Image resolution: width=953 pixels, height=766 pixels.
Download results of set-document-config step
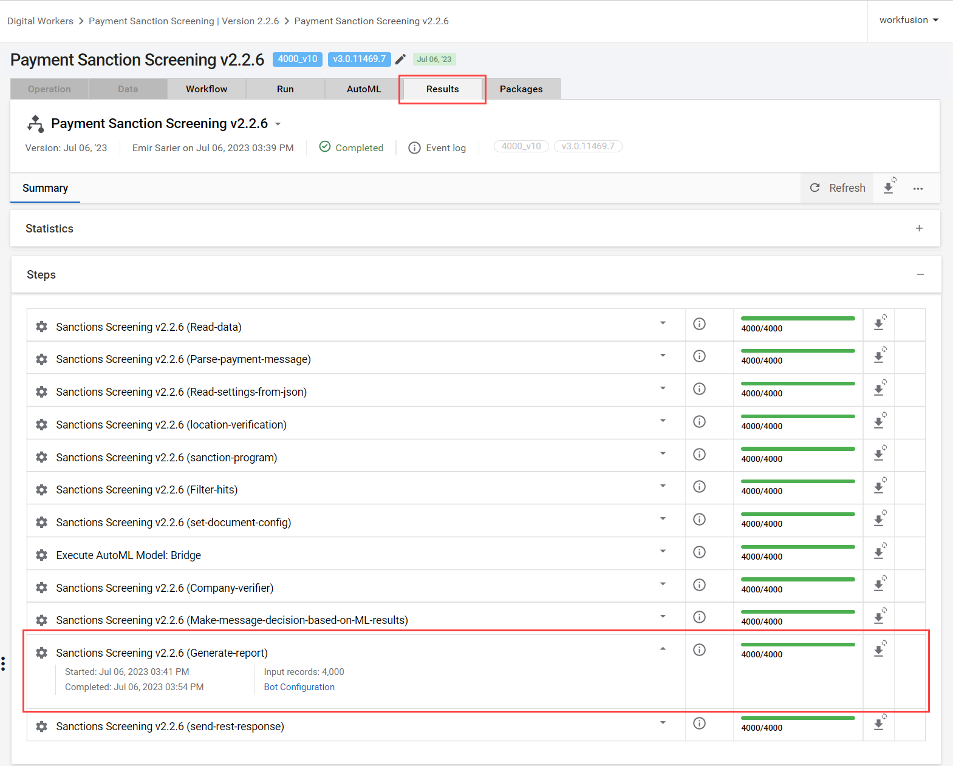point(880,519)
